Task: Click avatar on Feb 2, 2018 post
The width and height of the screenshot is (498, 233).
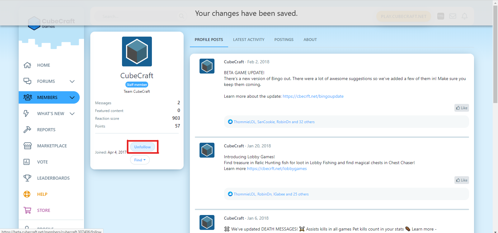Action: coord(207,66)
